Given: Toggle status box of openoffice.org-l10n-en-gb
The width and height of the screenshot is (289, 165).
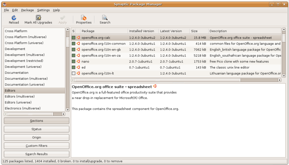Looking at the screenshot, I should click(74, 50).
